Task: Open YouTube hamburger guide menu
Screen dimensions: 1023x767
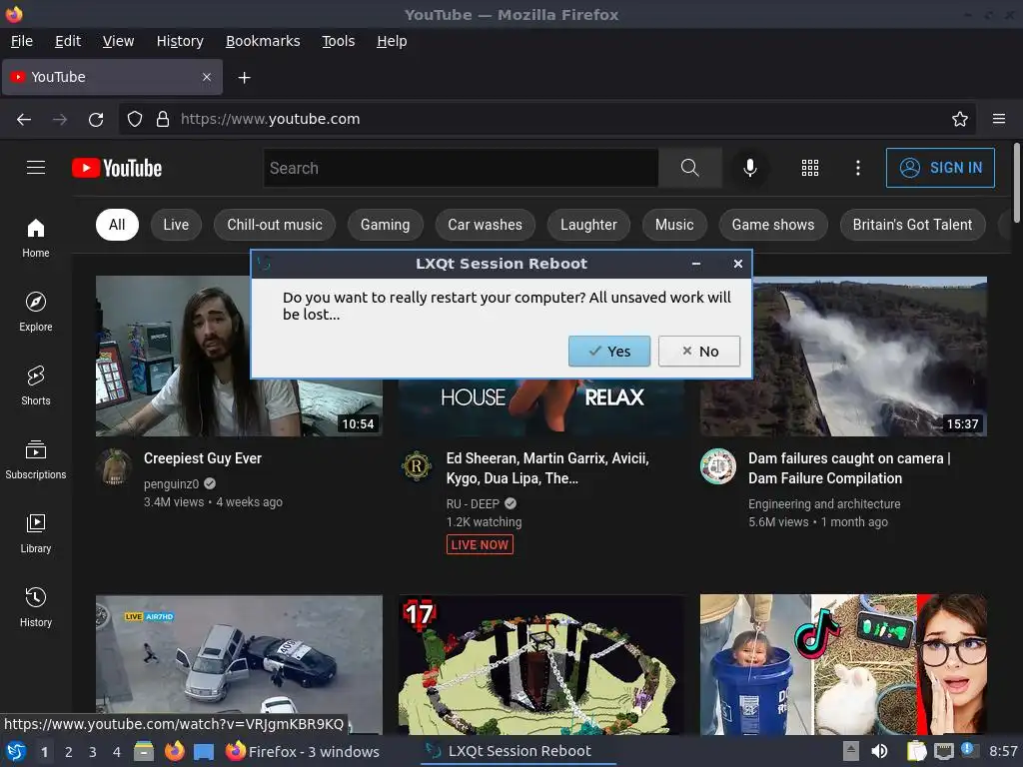Action: coord(36,168)
